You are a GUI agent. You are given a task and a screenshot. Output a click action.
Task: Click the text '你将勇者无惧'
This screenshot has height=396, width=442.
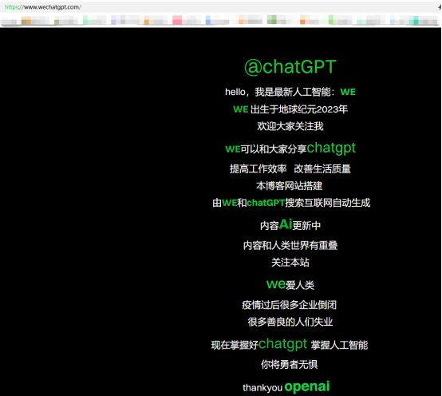point(290,364)
